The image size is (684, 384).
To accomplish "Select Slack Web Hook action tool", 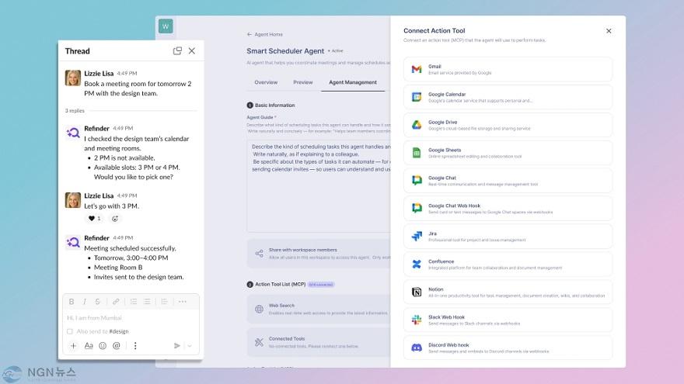I will click(508, 320).
